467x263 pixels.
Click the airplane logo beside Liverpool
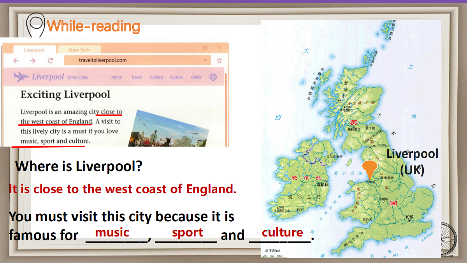tap(21, 76)
